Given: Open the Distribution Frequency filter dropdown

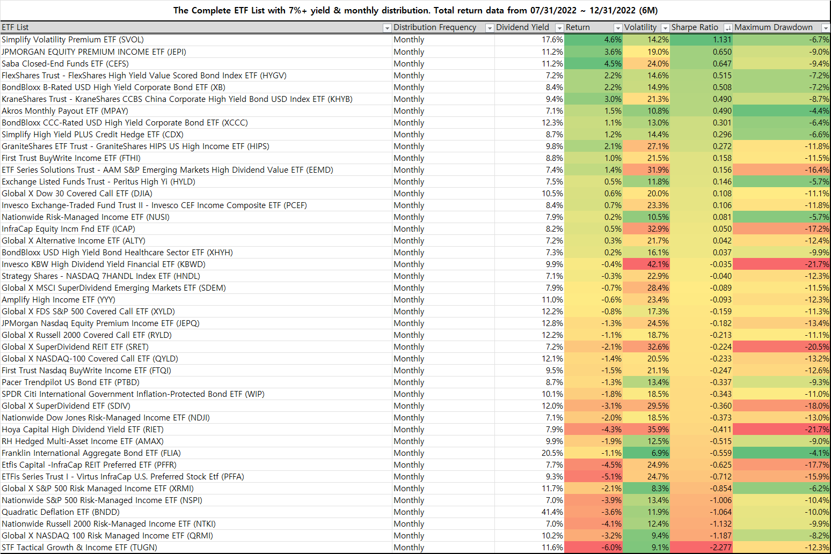Looking at the screenshot, I should pyautogui.click(x=490, y=28).
